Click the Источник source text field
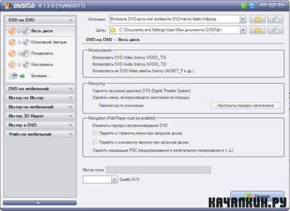 [x=175, y=19]
